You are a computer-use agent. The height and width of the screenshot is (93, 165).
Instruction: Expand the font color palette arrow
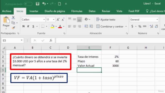(64, 26)
